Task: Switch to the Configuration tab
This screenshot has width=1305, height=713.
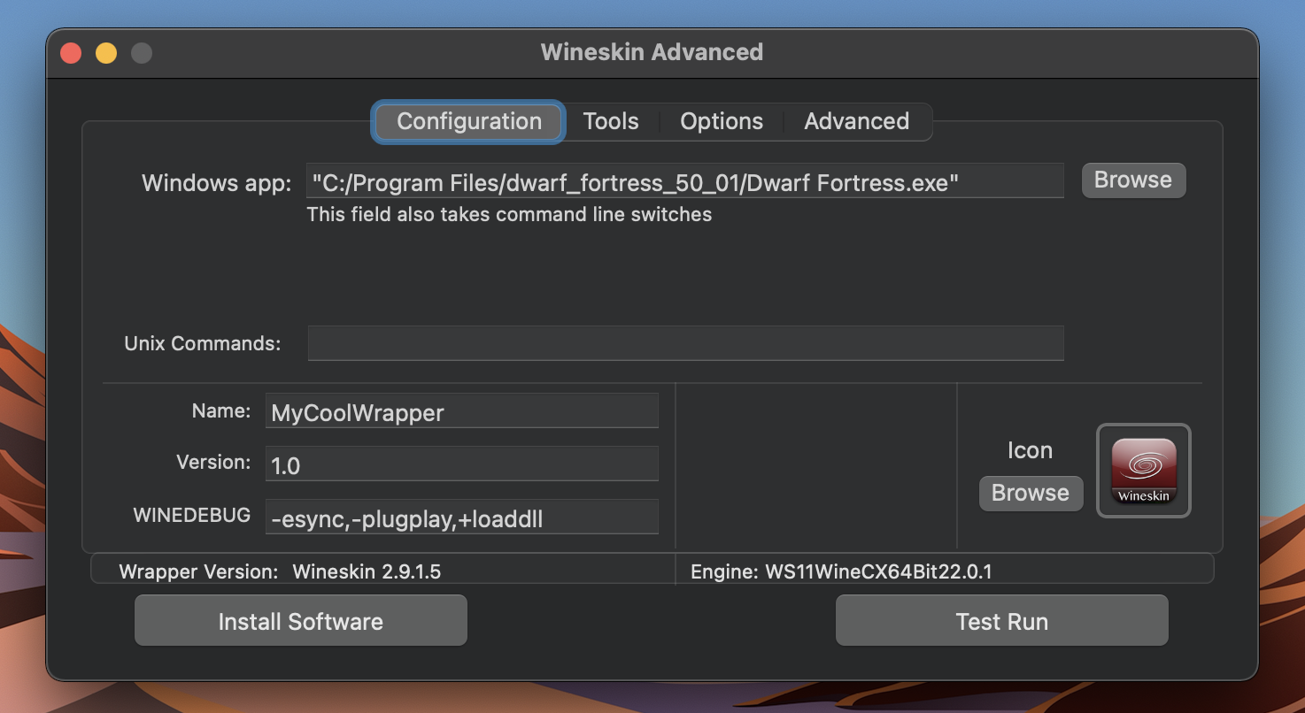Action: (x=469, y=121)
